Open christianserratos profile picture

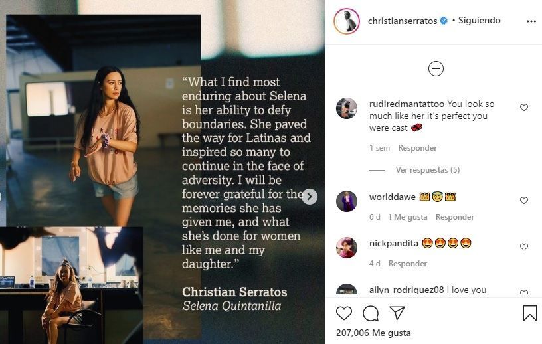tap(347, 21)
